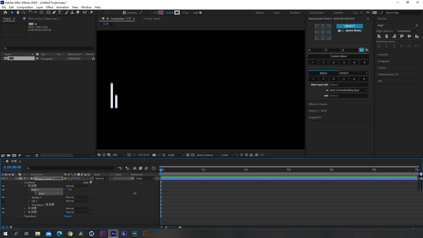The height and width of the screenshot is (238, 423).
Task: Open the 50% magnification dropdown
Action: 117,155
